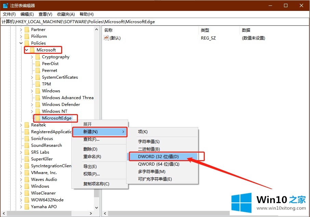This screenshot has height=217, width=310.
Task: Choose 二进制值(B) in the submenu
Action: [162, 149]
